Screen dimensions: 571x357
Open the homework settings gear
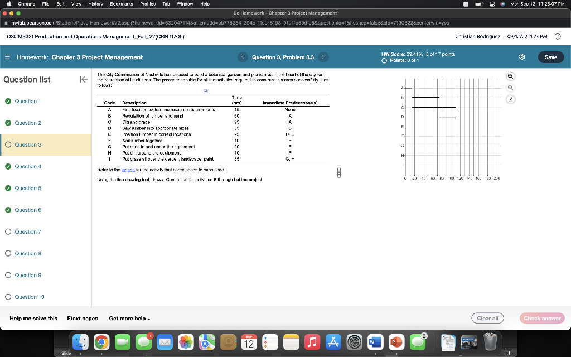[x=522, y=57]
